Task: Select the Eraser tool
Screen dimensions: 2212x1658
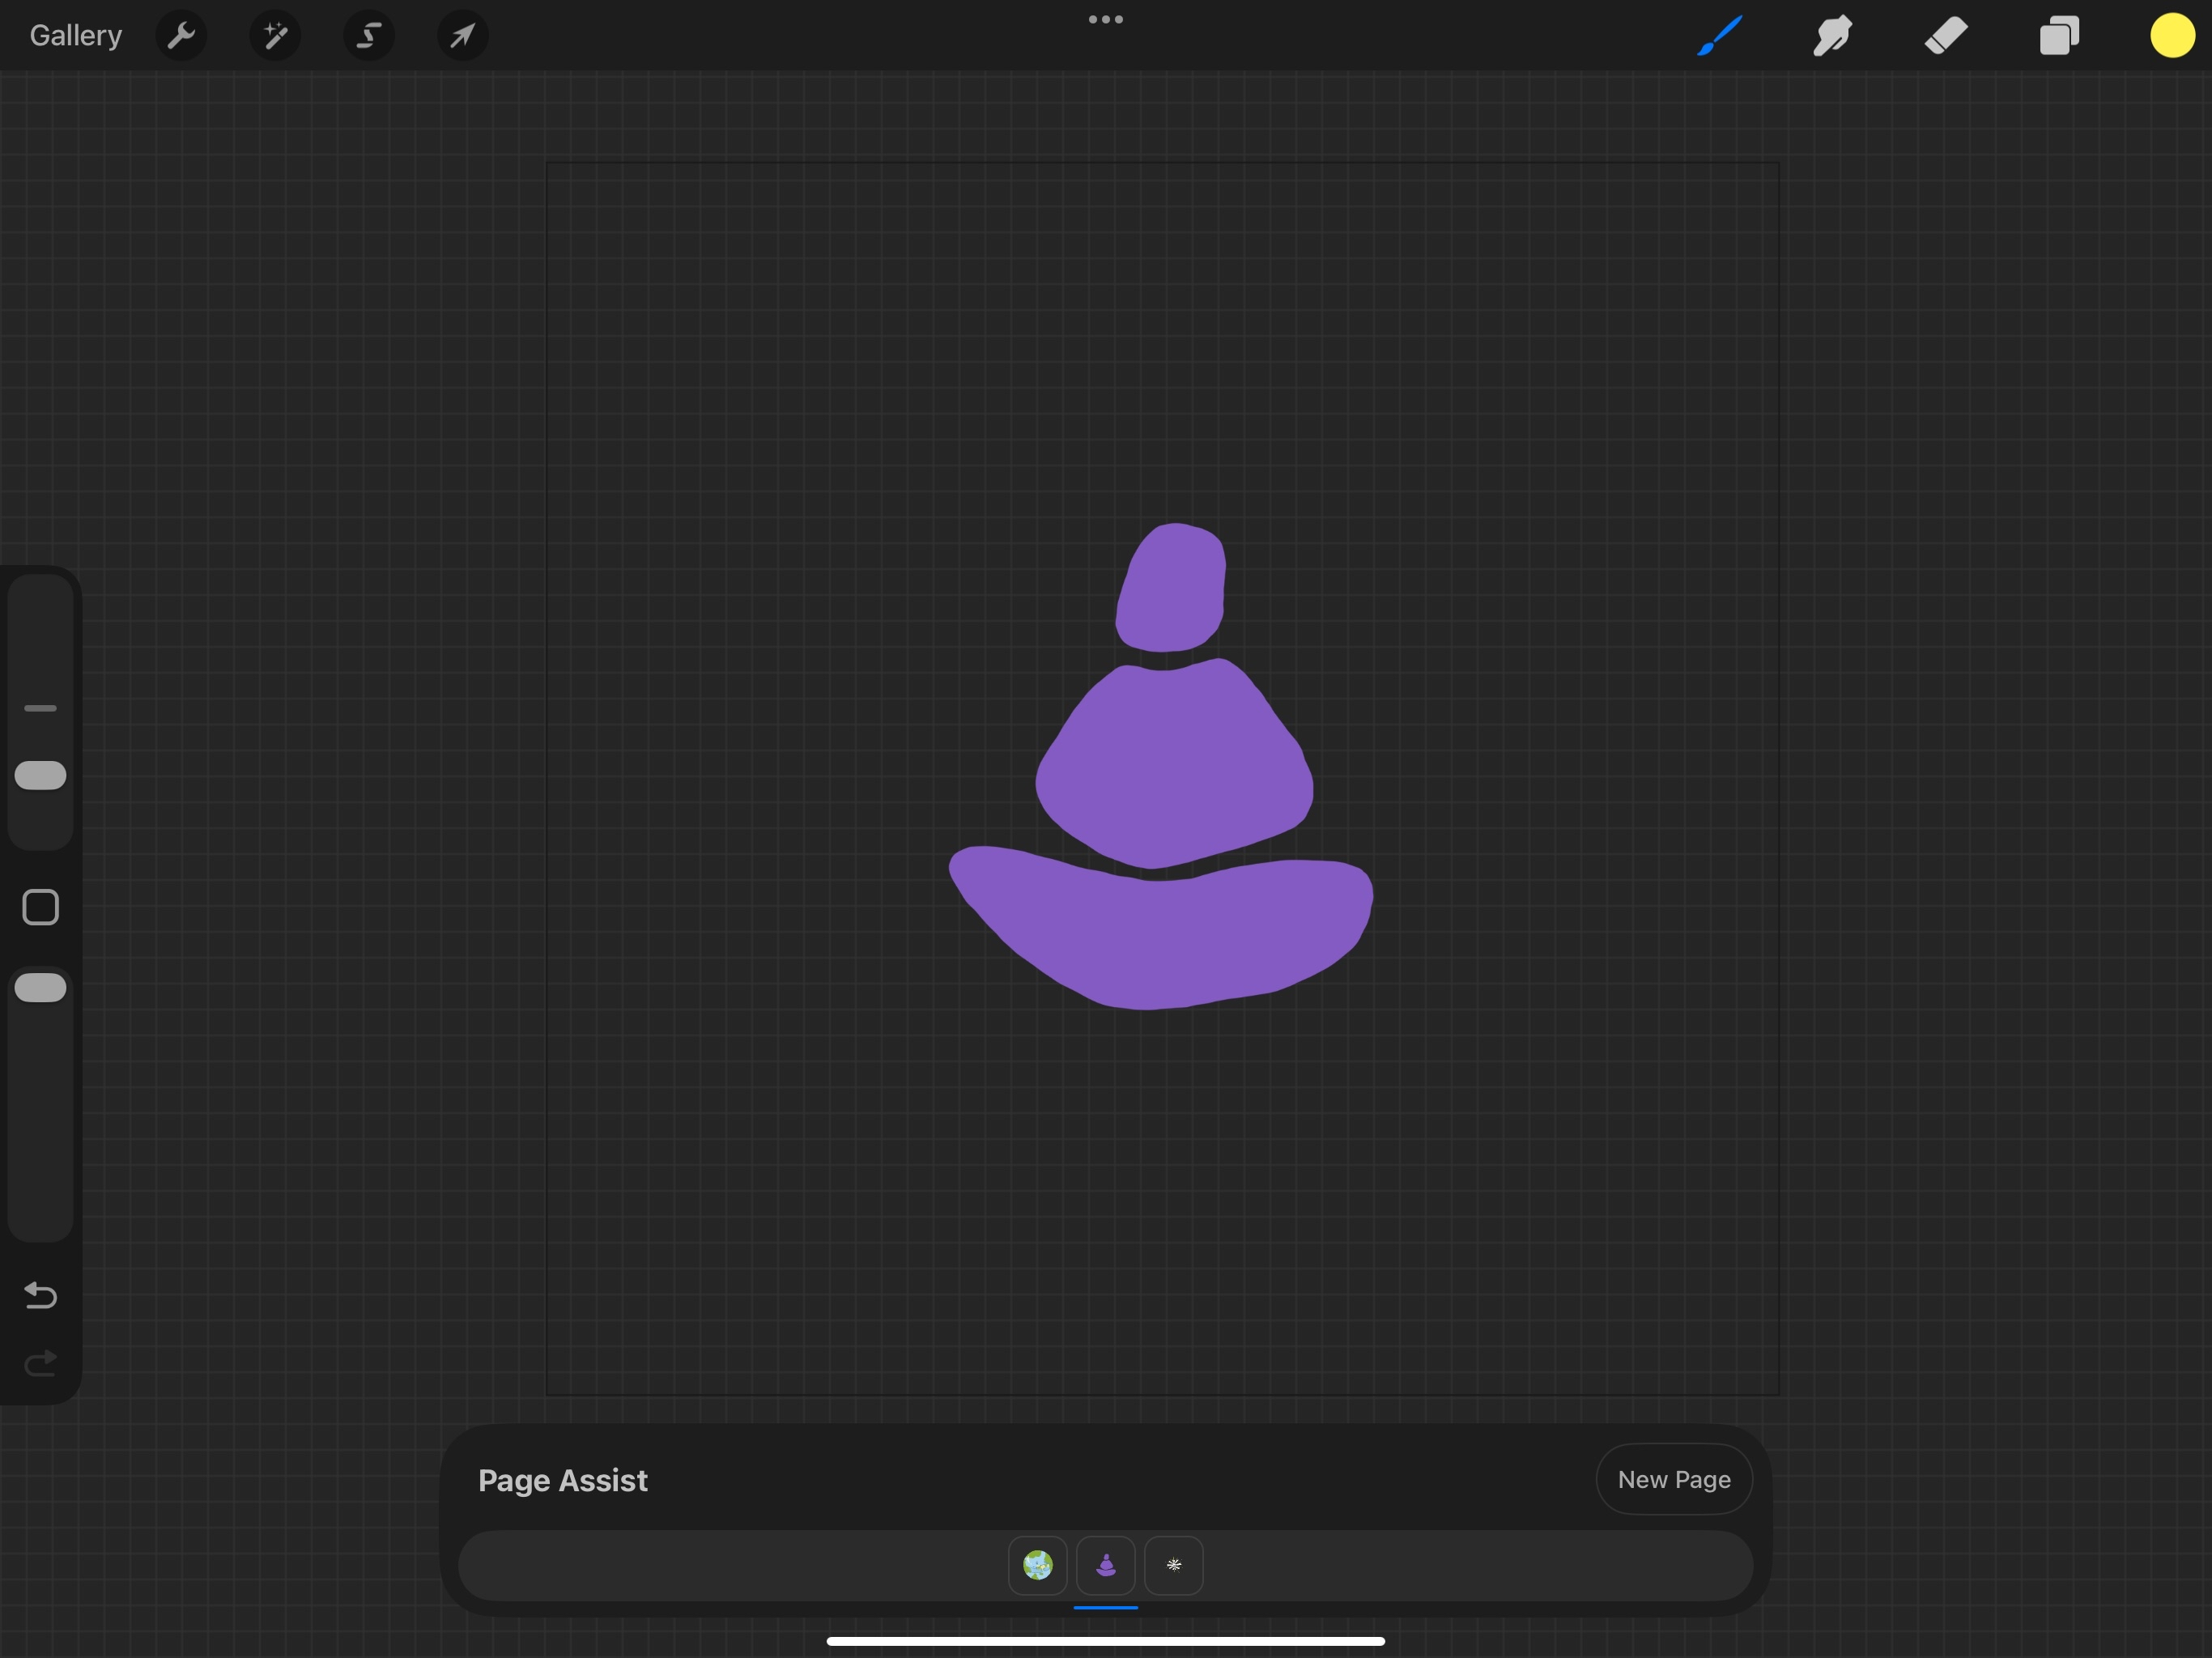Action: tap(1946, 36)
